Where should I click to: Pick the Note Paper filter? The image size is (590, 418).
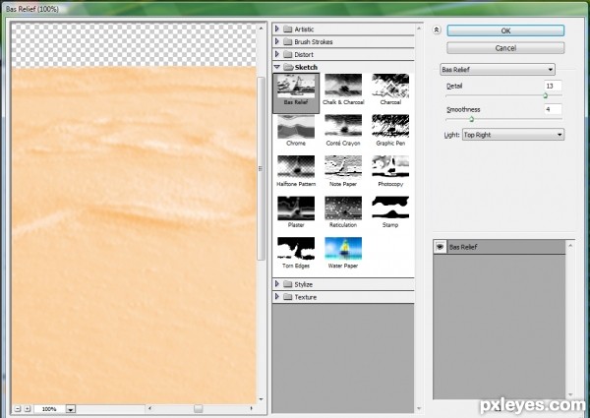click(343, 171)
